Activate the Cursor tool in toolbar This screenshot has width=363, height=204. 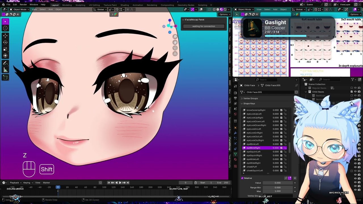[5, 28]
